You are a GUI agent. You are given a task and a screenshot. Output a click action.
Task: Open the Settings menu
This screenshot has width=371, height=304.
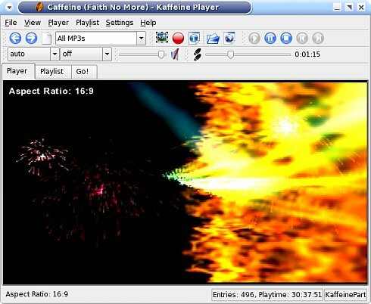coord(120,23)
